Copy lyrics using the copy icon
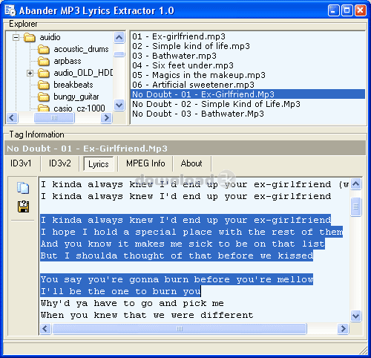Image resolution: width=371 pixels, height=358 pixels. point(23,188)
